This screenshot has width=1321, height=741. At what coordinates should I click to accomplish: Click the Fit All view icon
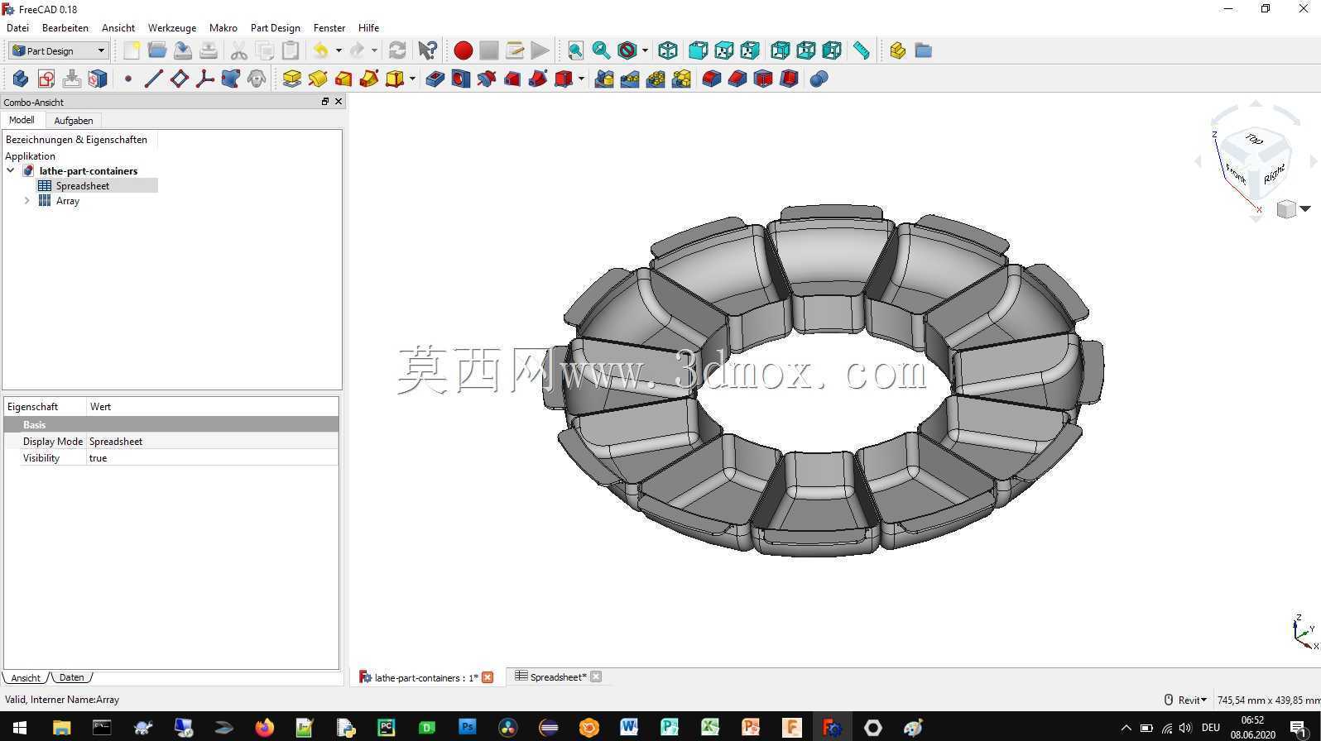(575, 50)
